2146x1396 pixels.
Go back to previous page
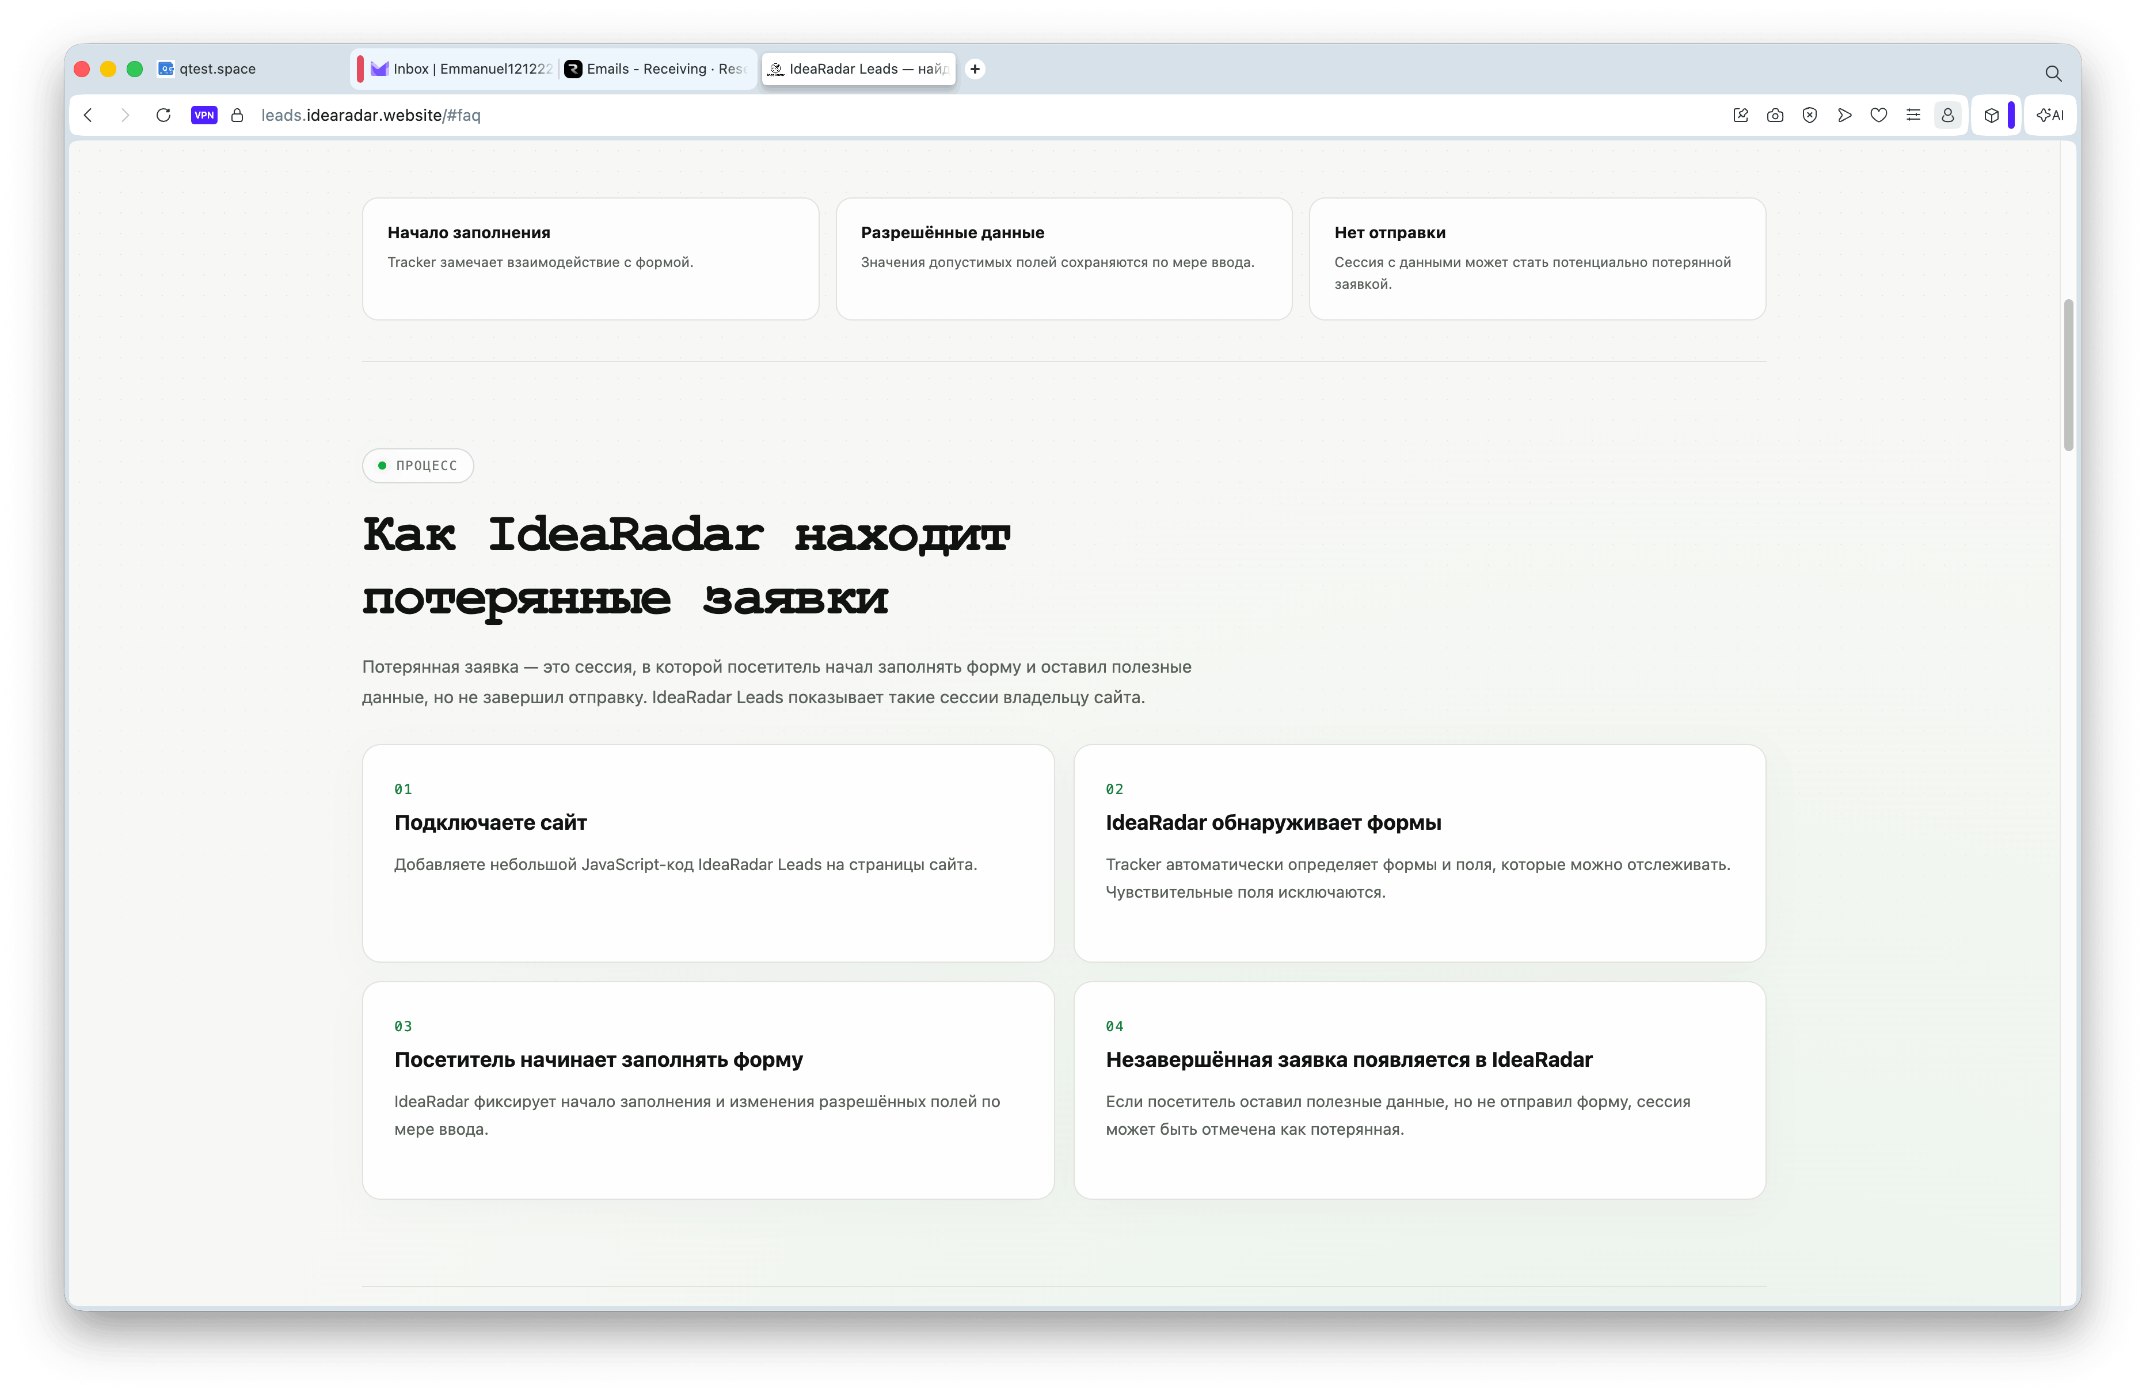pos(87,115)
